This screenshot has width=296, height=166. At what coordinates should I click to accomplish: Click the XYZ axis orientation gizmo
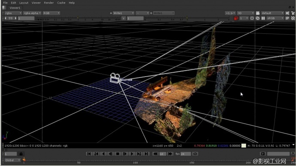tap(5, 136)
